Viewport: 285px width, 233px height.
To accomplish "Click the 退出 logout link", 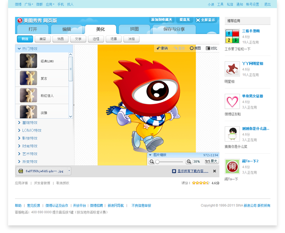I will 268,4.
